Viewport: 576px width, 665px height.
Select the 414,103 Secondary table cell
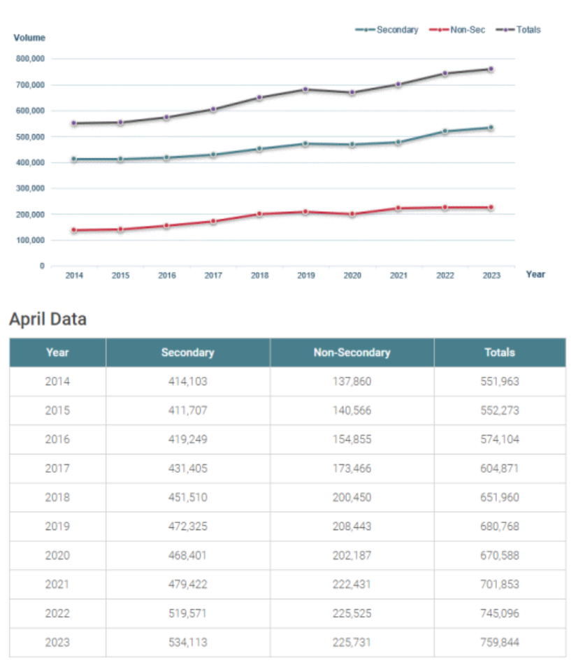coord(187,382)
